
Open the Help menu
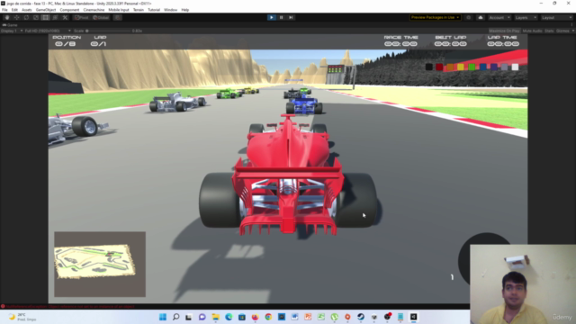(x=185, y=10)
